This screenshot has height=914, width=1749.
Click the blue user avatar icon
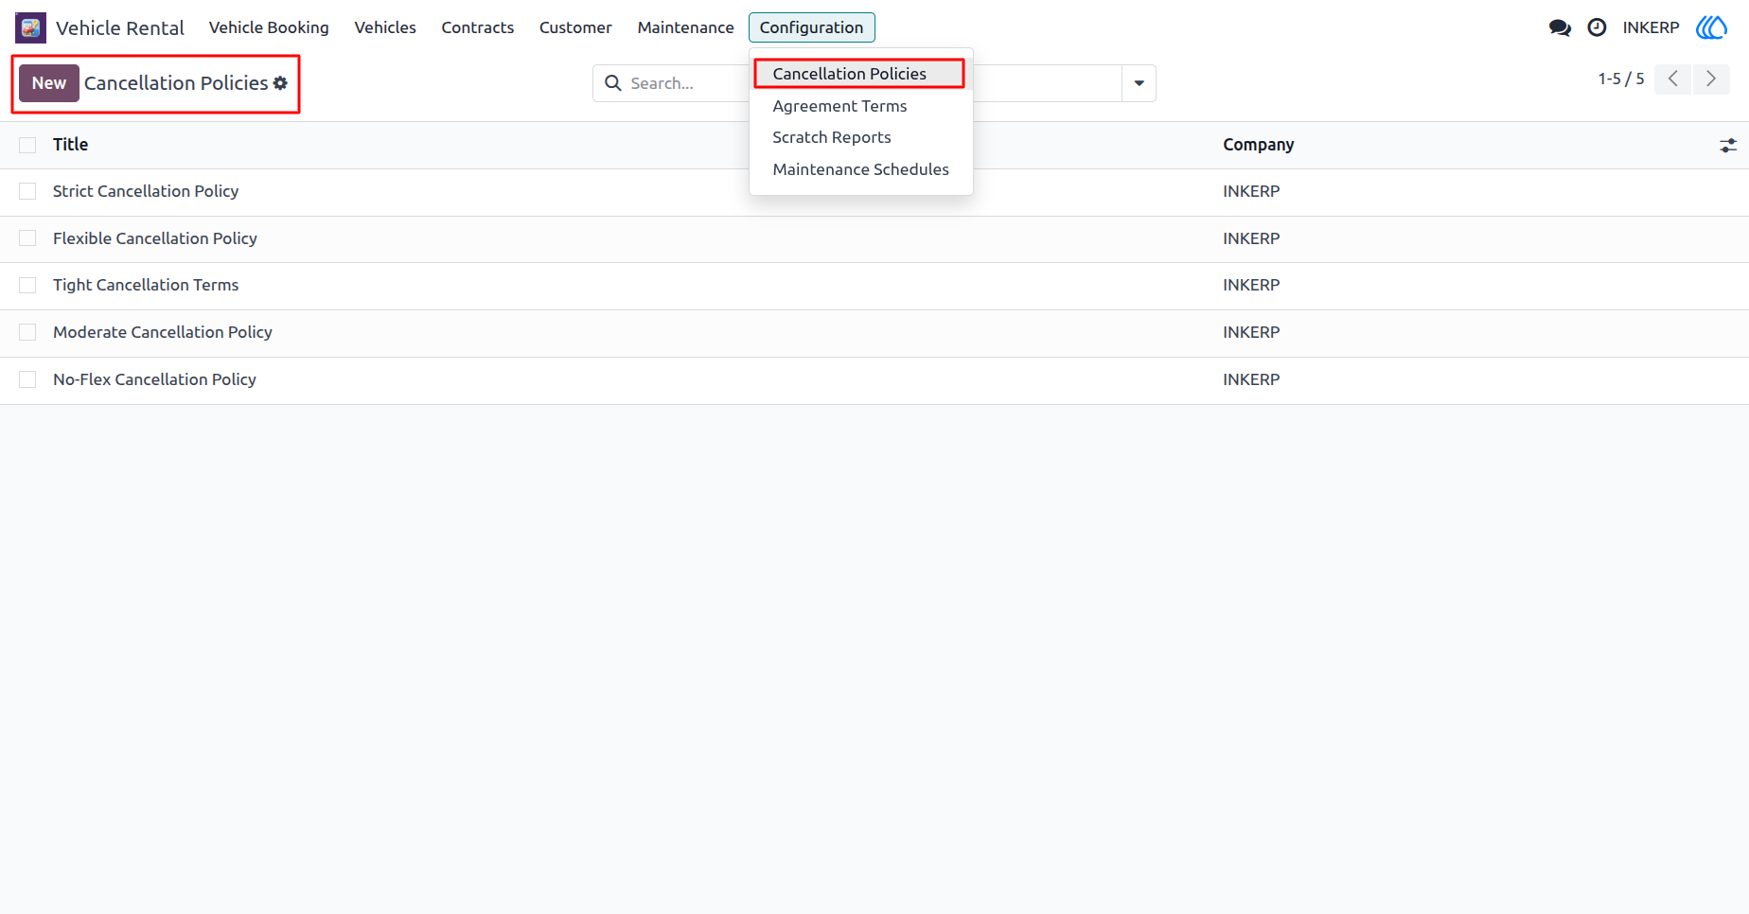click(x=1711, y=27)
